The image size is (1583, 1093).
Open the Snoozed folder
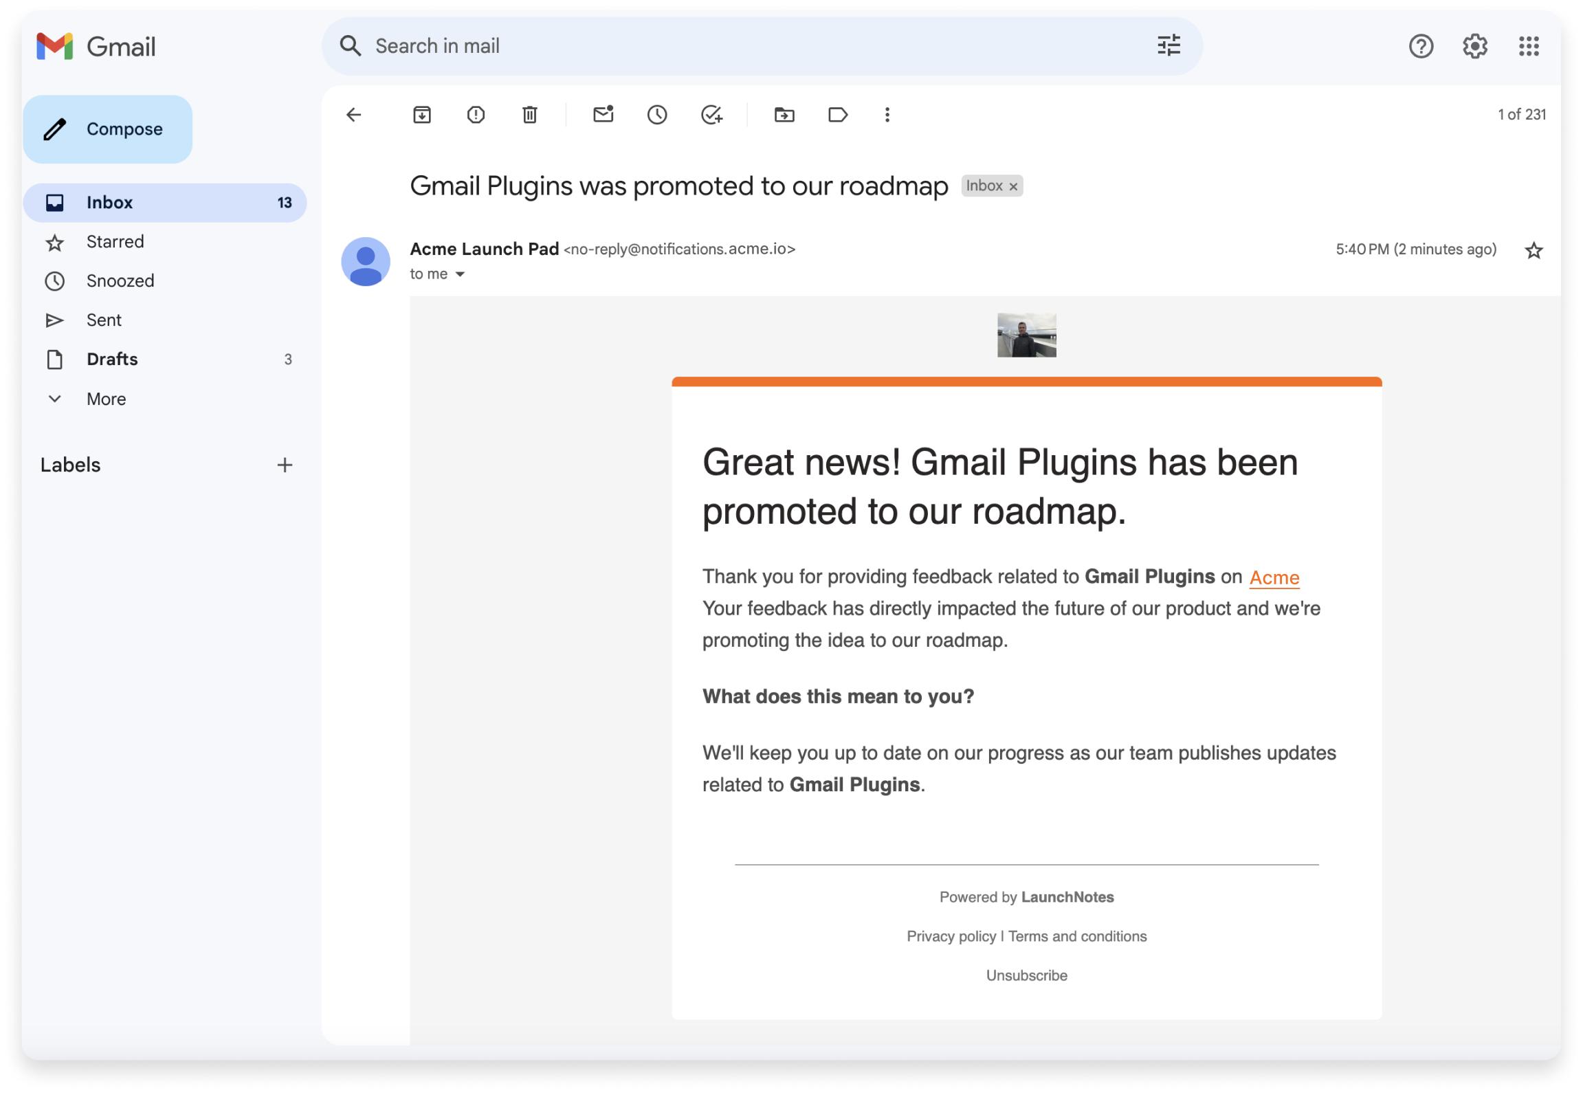pyautogui.click(x=165, y=281)
